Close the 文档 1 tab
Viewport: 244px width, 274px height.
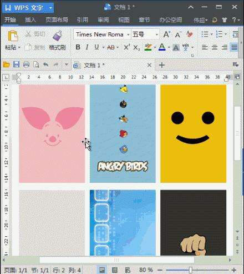click(x=149, y=65)
